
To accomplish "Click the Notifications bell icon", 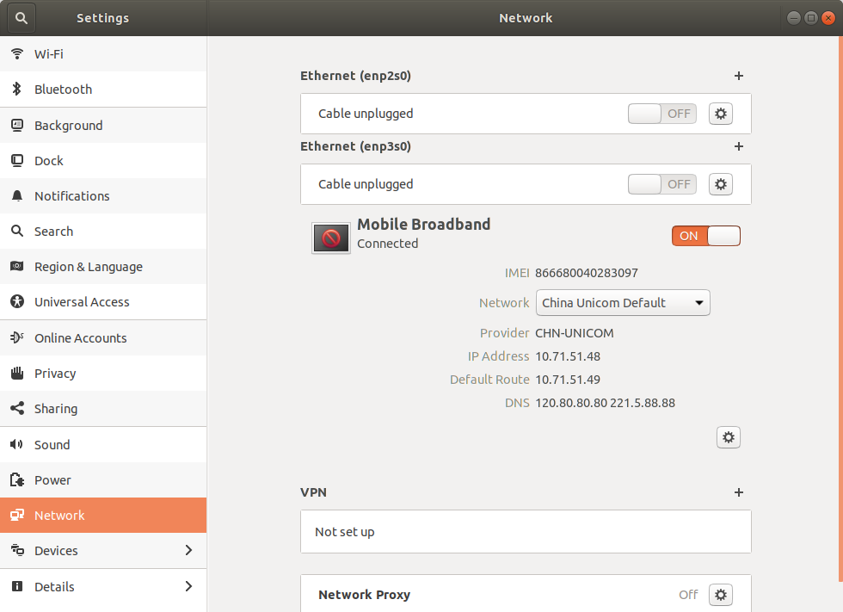I will (17, 195).
